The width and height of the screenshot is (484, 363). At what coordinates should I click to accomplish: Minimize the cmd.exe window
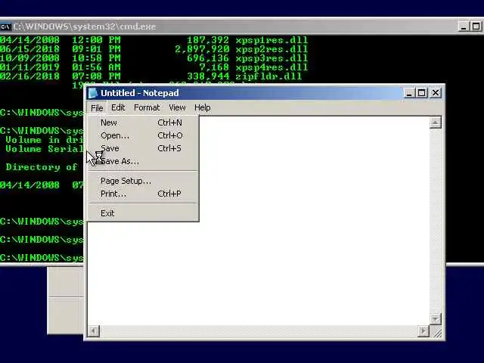(463, 26)
